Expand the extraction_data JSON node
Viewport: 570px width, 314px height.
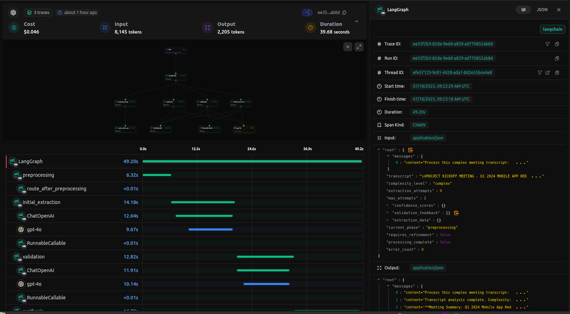pos(388,220)
